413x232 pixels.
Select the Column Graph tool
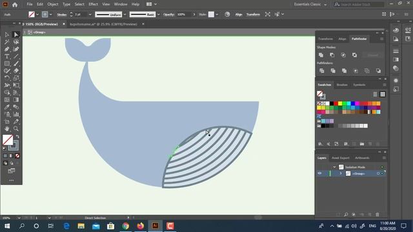16,114
